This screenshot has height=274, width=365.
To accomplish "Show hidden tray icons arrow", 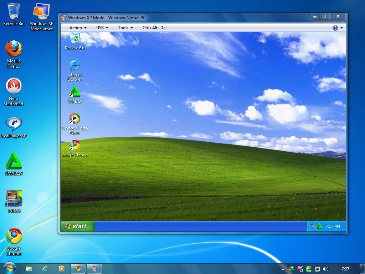I will tap(283, 269).
